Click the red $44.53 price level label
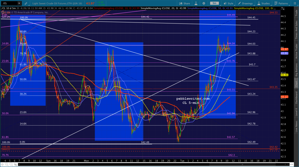This screenshot has width=299, height=167. pos(273,13)
